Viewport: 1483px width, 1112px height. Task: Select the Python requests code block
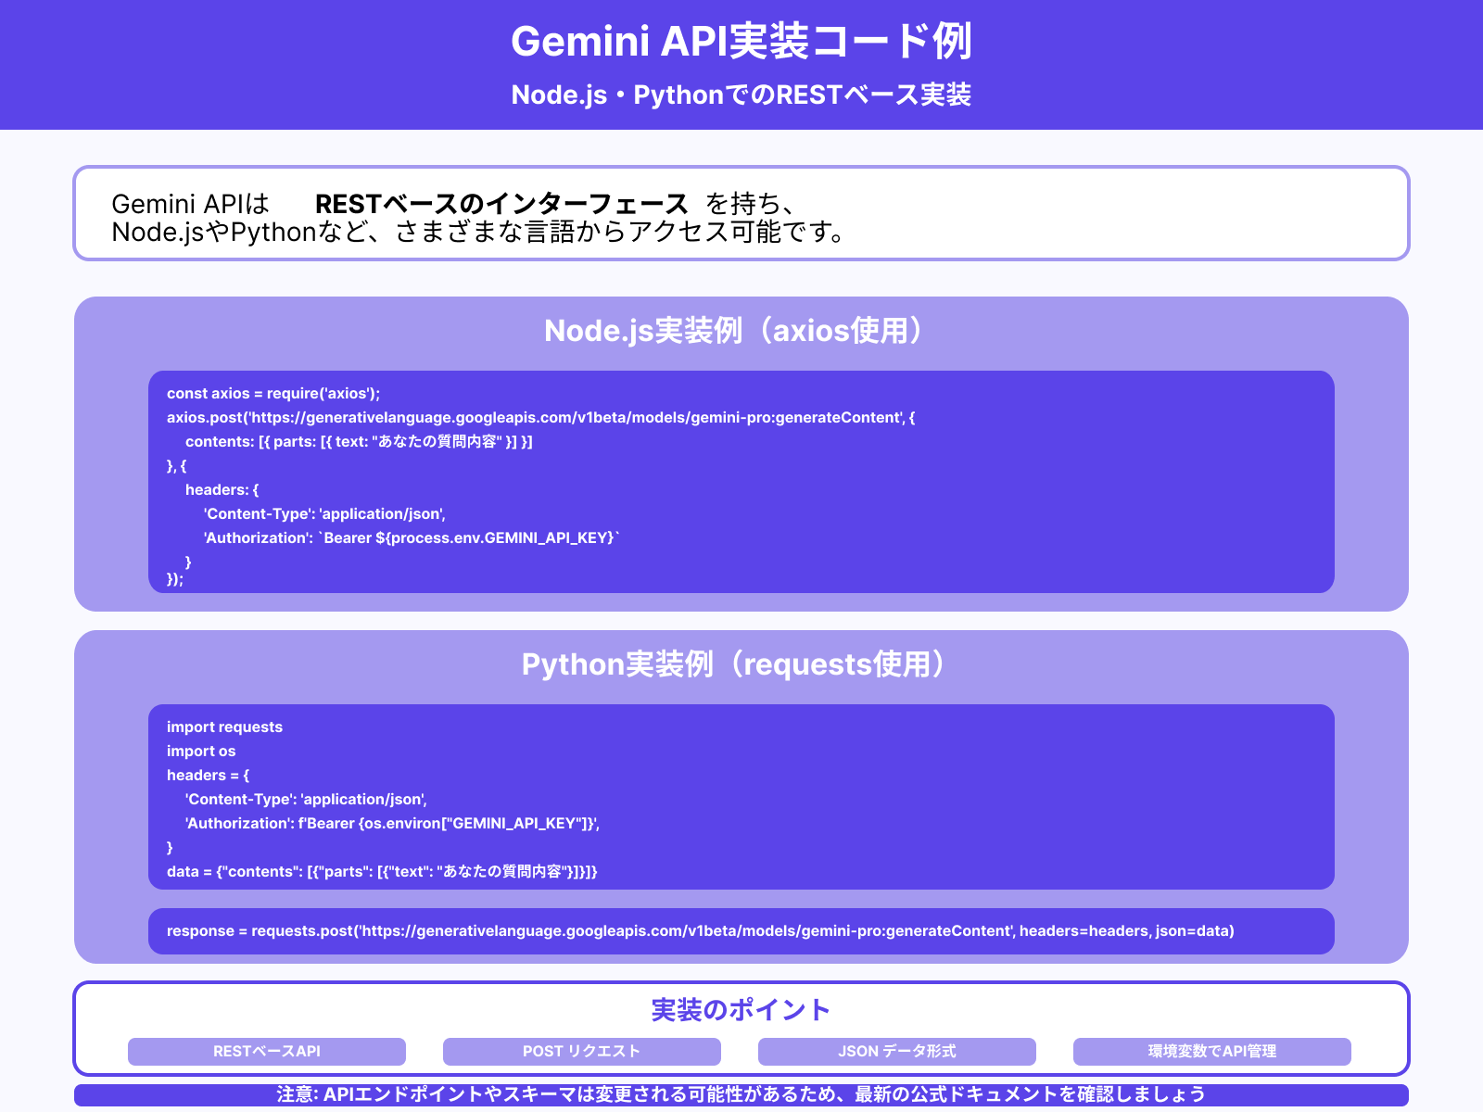pos(741,797)
